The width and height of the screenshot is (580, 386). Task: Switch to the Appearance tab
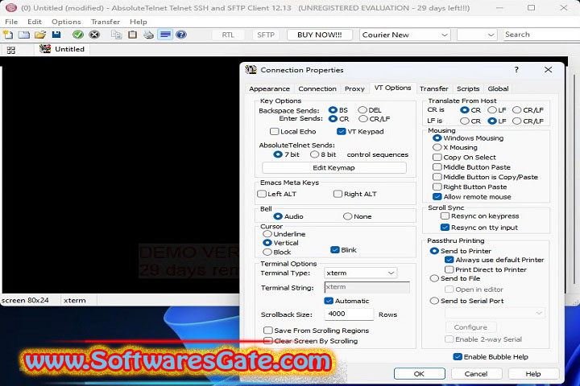coord(269,88)
